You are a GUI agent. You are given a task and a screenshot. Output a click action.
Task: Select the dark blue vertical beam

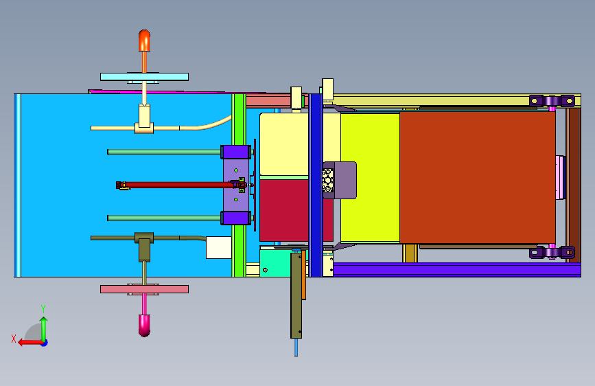[x=316, y=185]
